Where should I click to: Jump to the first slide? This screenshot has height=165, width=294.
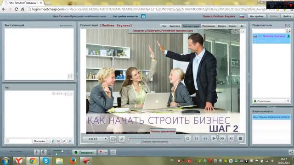tap(196, 138)
